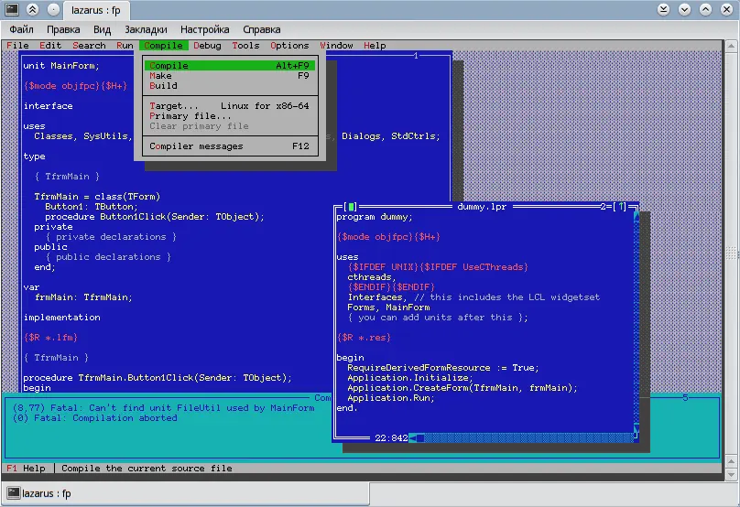Image resolution: width=740 pixels, height=507 pixels.
Task: Click 'Application.CreateForm(TfrmMain, frmMain);' line
Action: tap(462, 388)
